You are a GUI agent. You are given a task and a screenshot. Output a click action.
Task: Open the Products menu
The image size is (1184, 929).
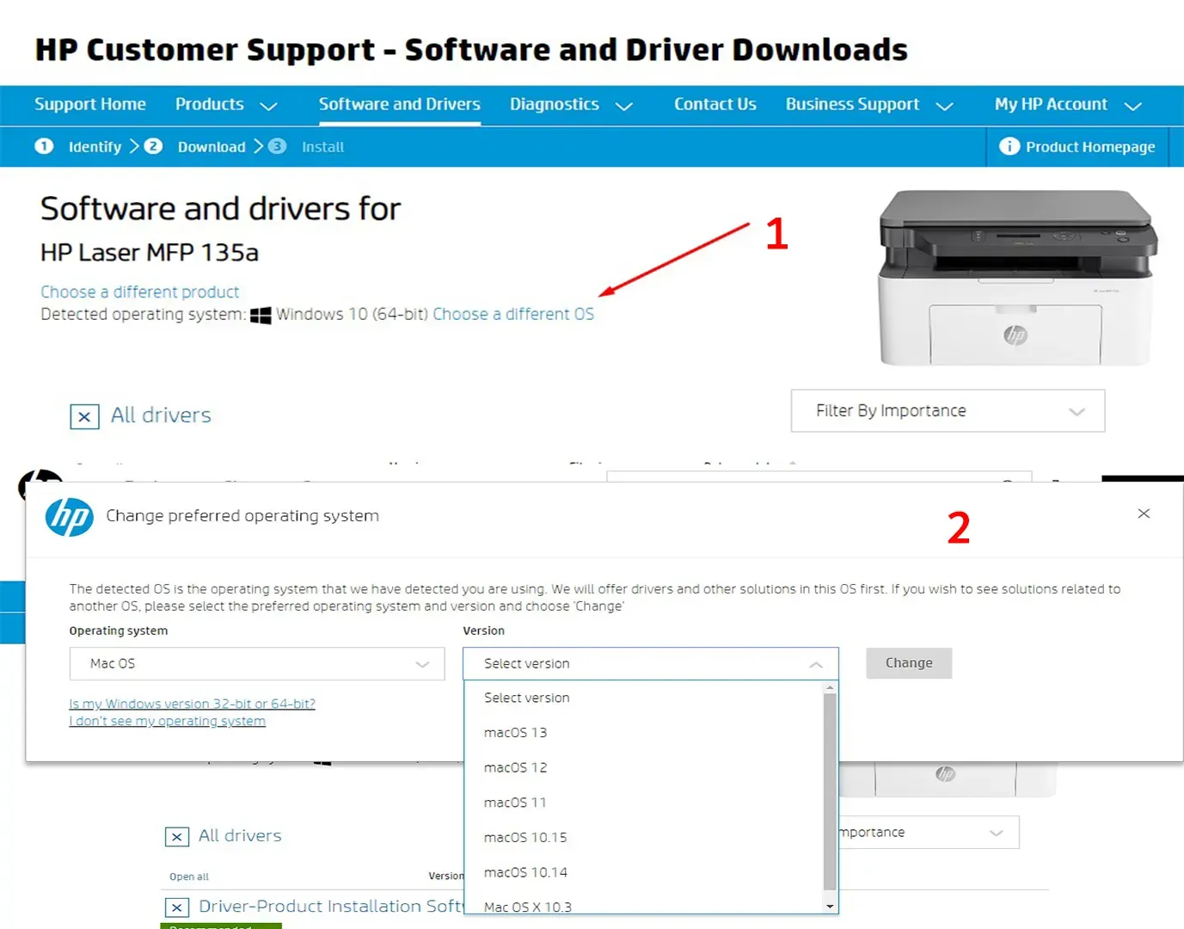(210, 104)
